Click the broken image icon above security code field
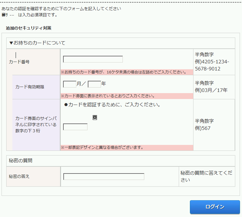Screen dimensions: 242x217 pos(95,117)
